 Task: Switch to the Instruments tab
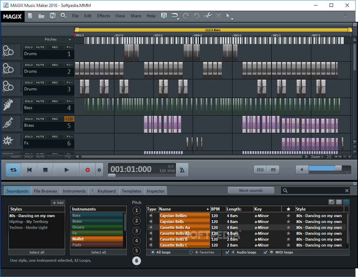click(74, 191)
